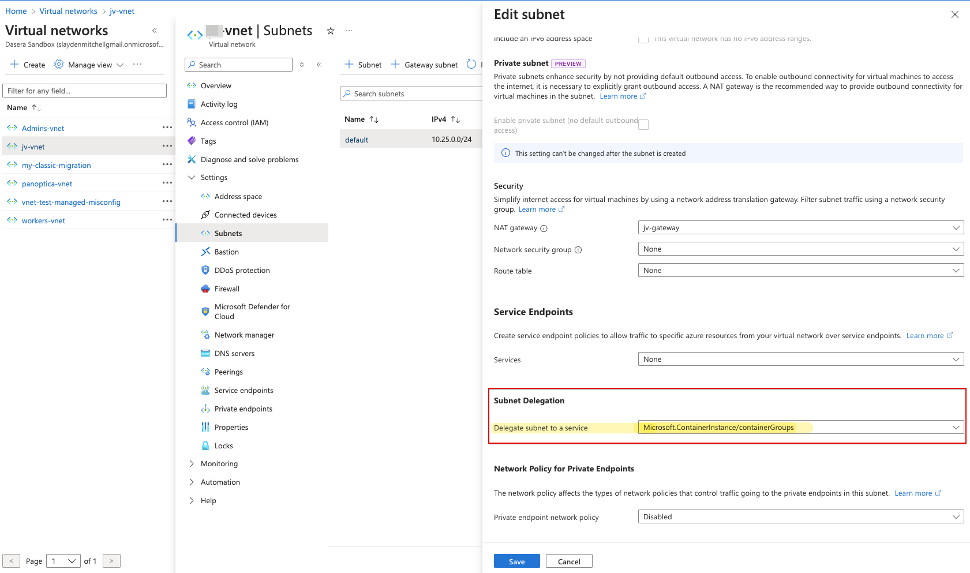The height and width of the screenshot is (573, 970).
Task: Open my-classic-migration virtual network
Action: click(x=57, y=165)
